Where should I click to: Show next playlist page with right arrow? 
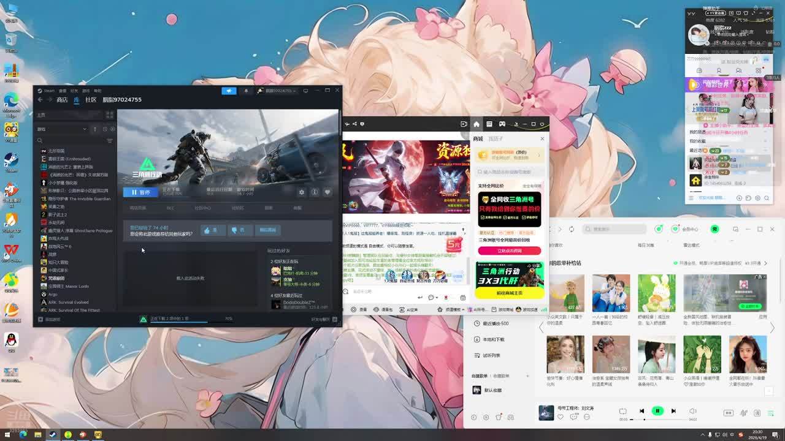[x=772, y=328]
